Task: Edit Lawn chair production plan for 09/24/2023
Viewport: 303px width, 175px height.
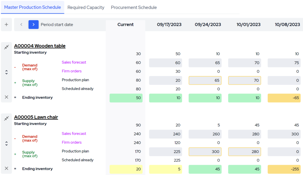Action: pyautogui.click(x=205, y=152)
